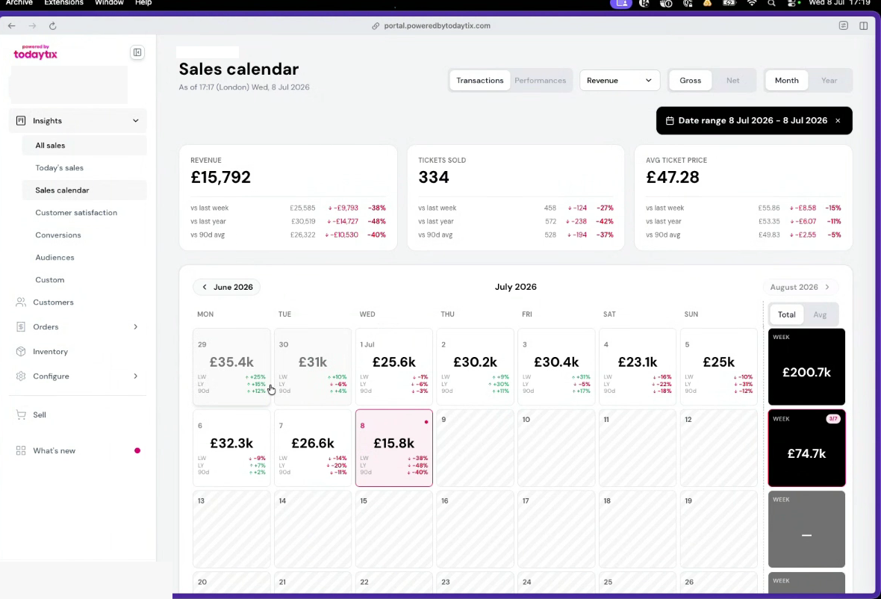Open the macOS Help menu
The height and width of the screenshot is (599, 881).
point(143,3)
